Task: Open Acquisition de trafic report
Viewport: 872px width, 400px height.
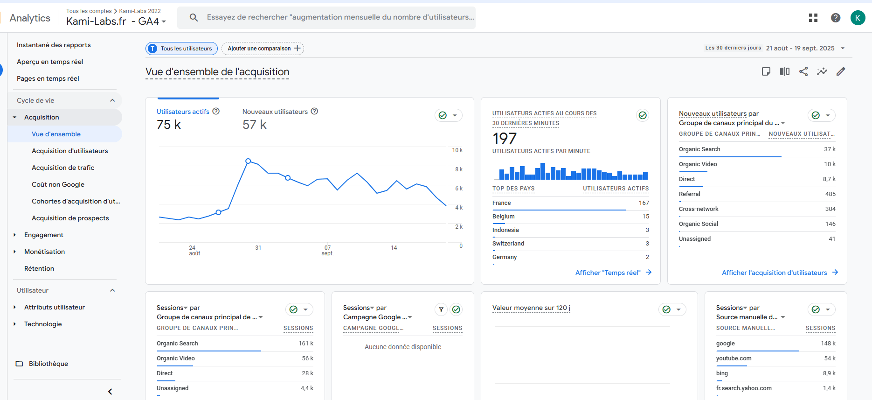Action: pyautogui.click(x=63, y=168)
